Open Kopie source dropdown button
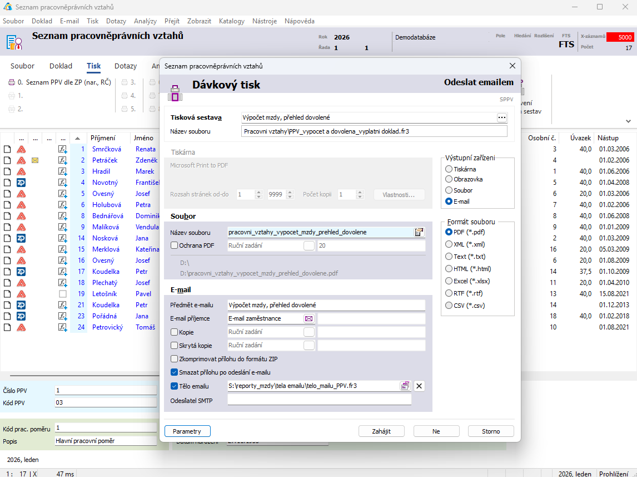This screenshot has height=477, width=637. coord(308,332)
